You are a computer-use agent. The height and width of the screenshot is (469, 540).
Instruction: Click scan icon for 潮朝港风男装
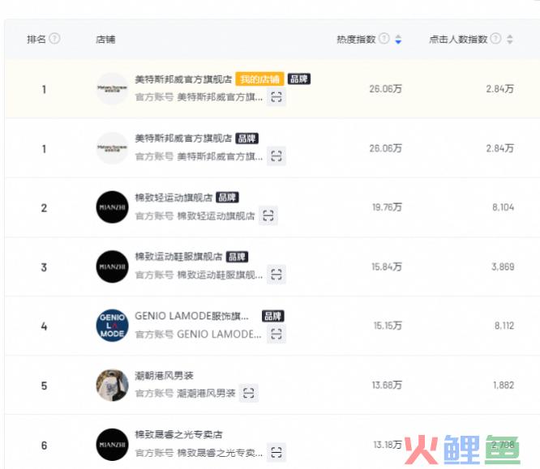(x=249, y=393)
